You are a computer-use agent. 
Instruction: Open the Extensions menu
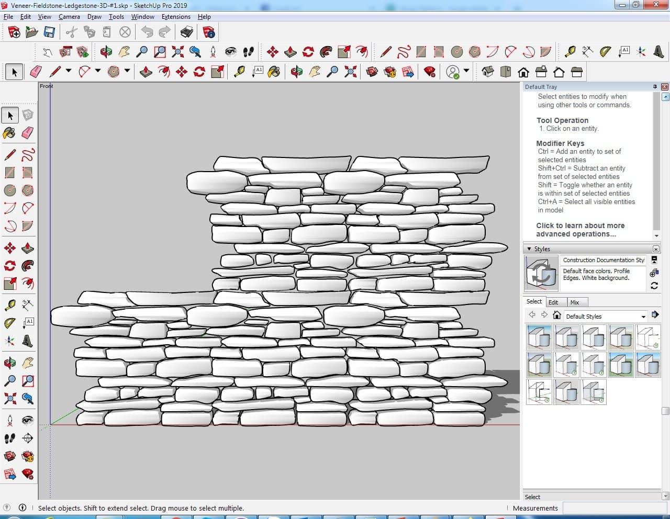point(176,17)
